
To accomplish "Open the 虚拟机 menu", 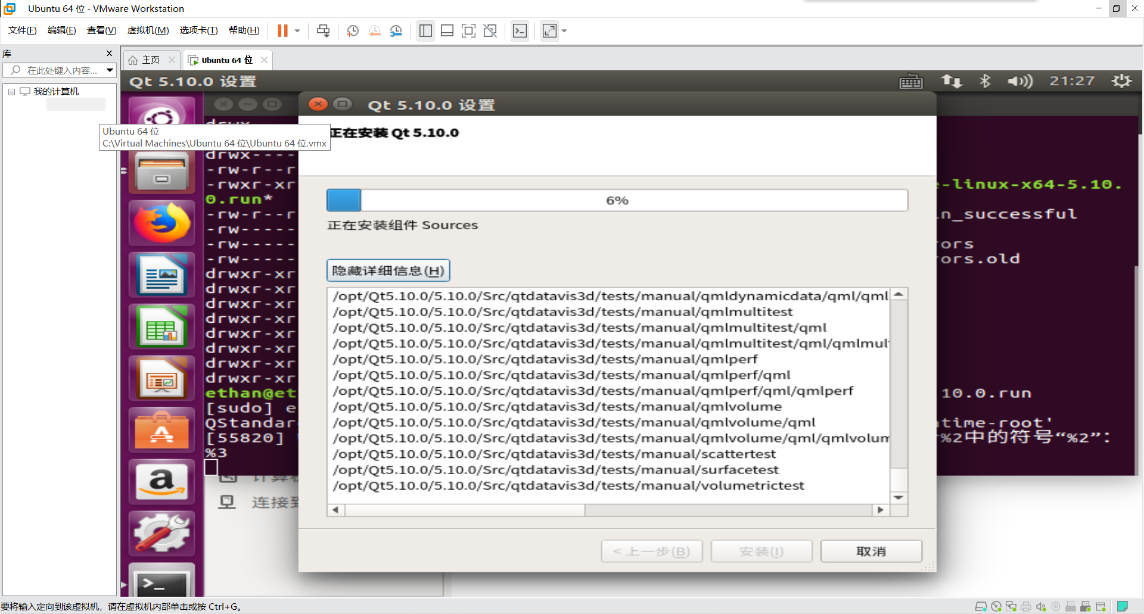I will click(148, 30).
